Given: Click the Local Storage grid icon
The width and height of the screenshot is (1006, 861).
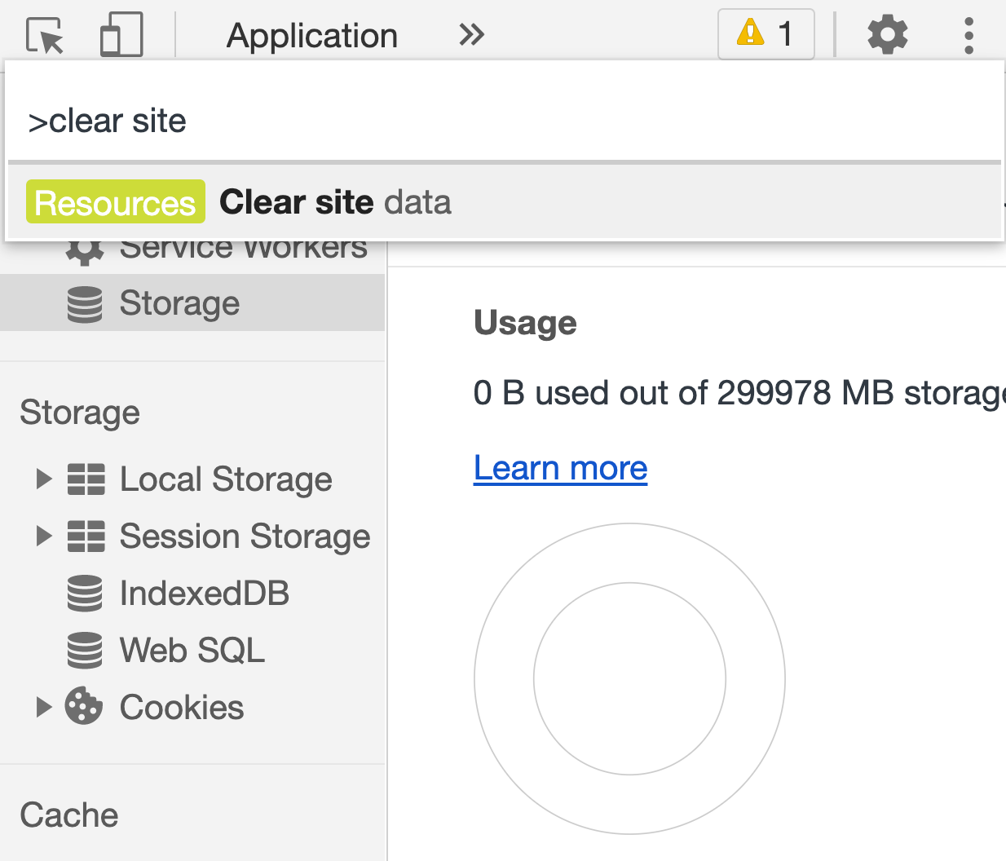Looking at the screenshot, I should [x=86, y=479].
